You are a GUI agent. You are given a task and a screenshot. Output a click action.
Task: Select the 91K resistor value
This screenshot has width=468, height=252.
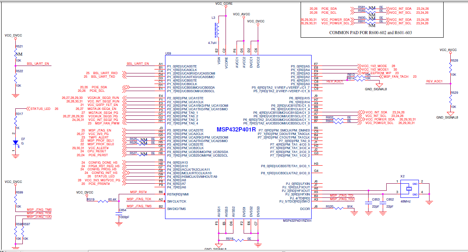(x=350, y=206)
